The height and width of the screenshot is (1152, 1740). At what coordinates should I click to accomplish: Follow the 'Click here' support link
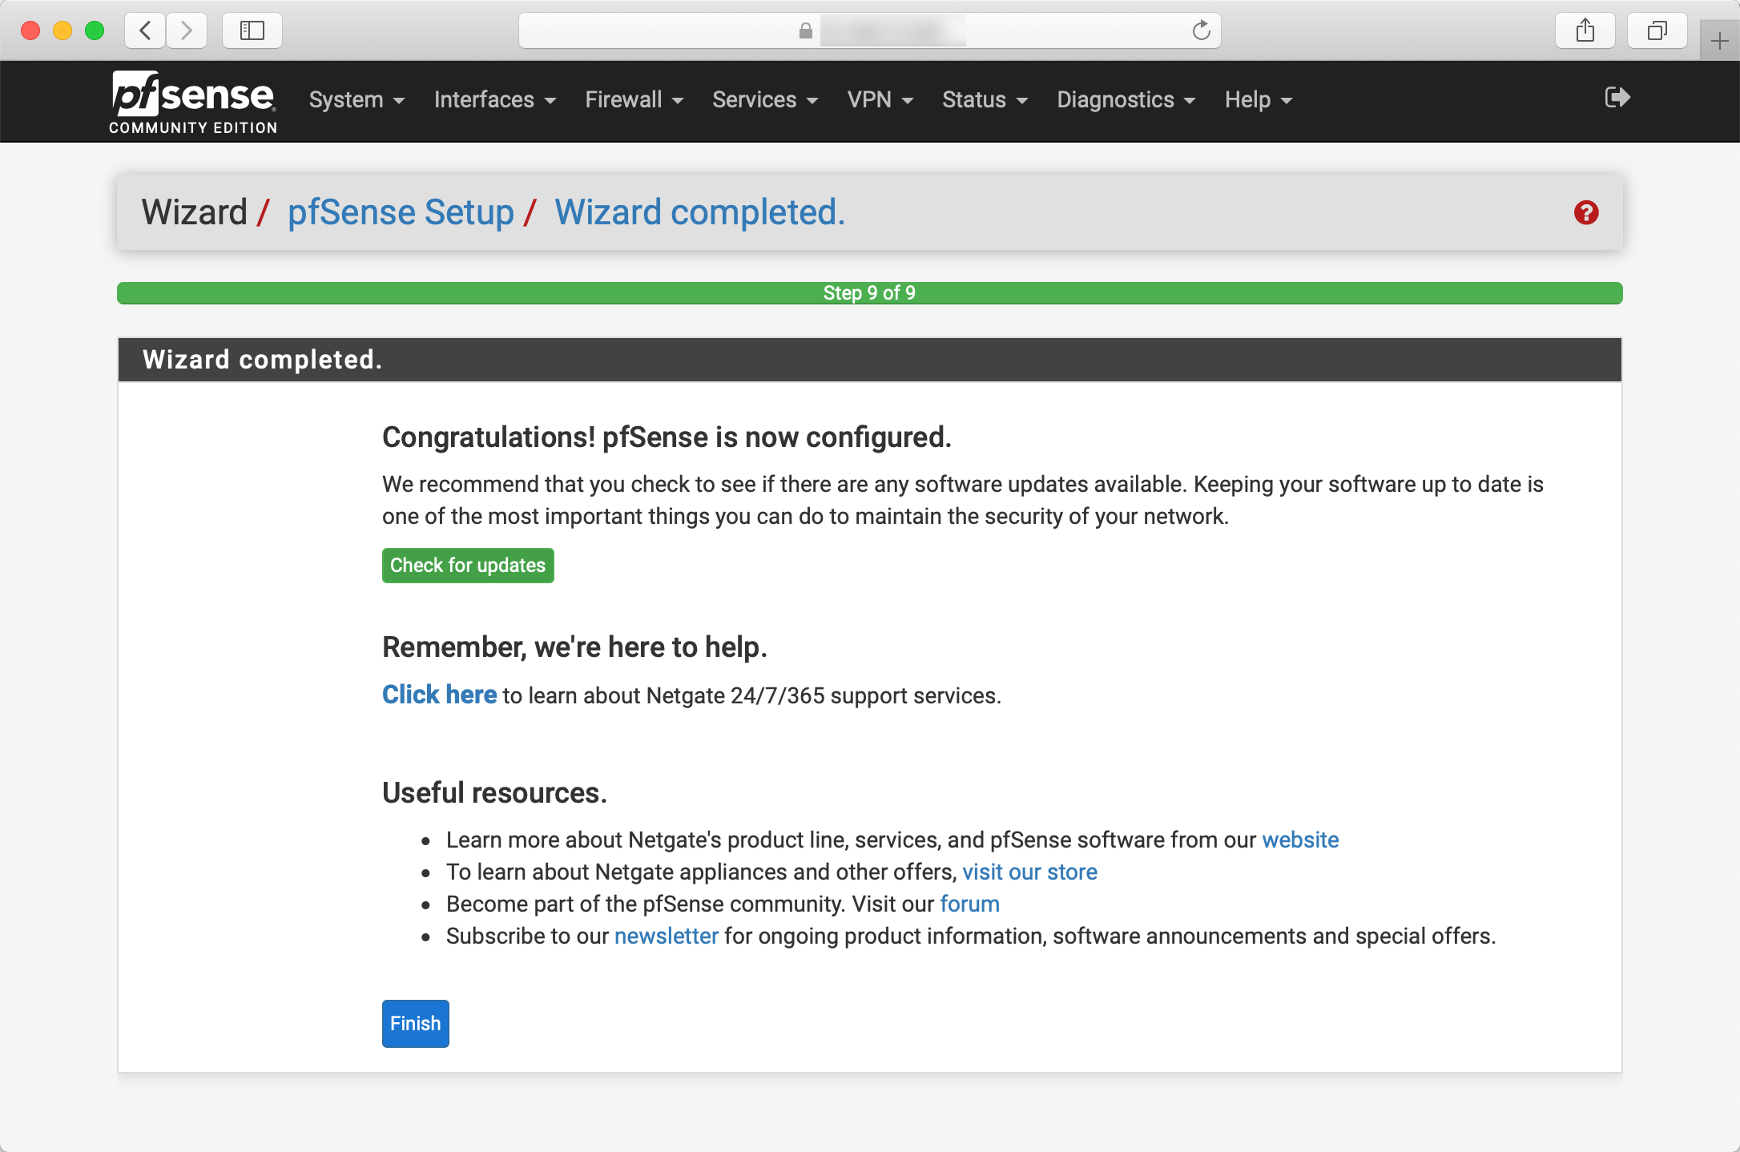(x=439, y=695)
